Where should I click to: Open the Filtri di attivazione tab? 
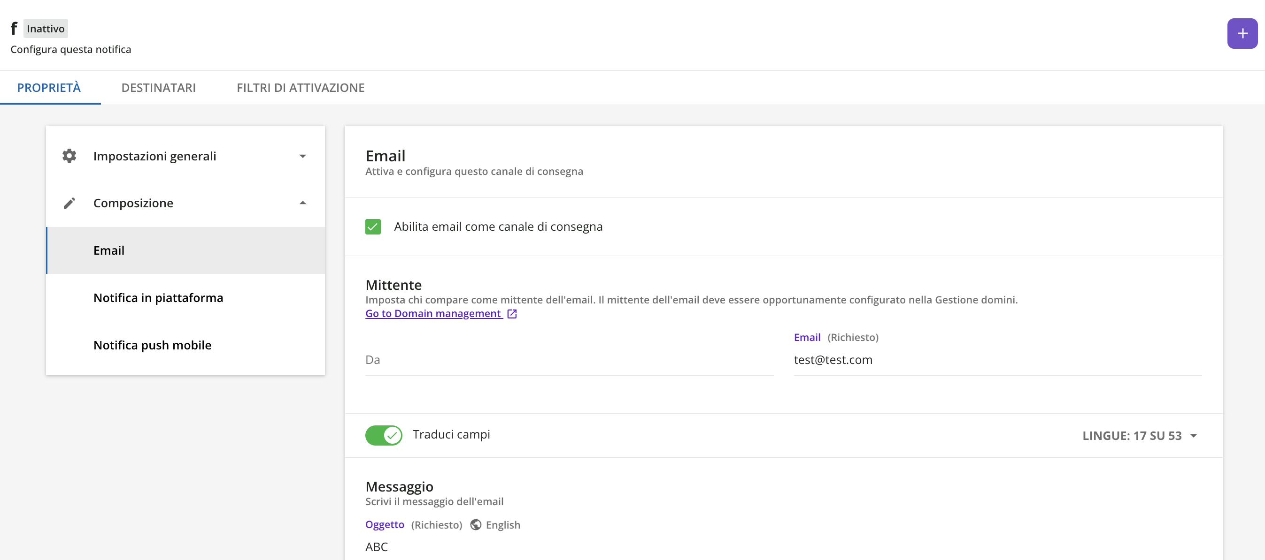pos(301,88)
